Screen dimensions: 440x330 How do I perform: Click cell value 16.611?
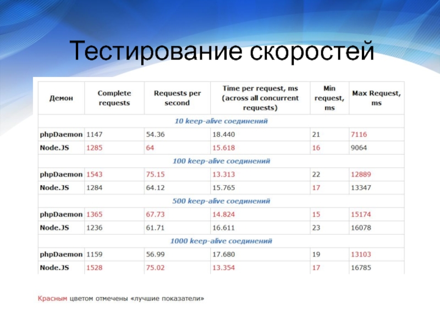(x=223, y=228)
